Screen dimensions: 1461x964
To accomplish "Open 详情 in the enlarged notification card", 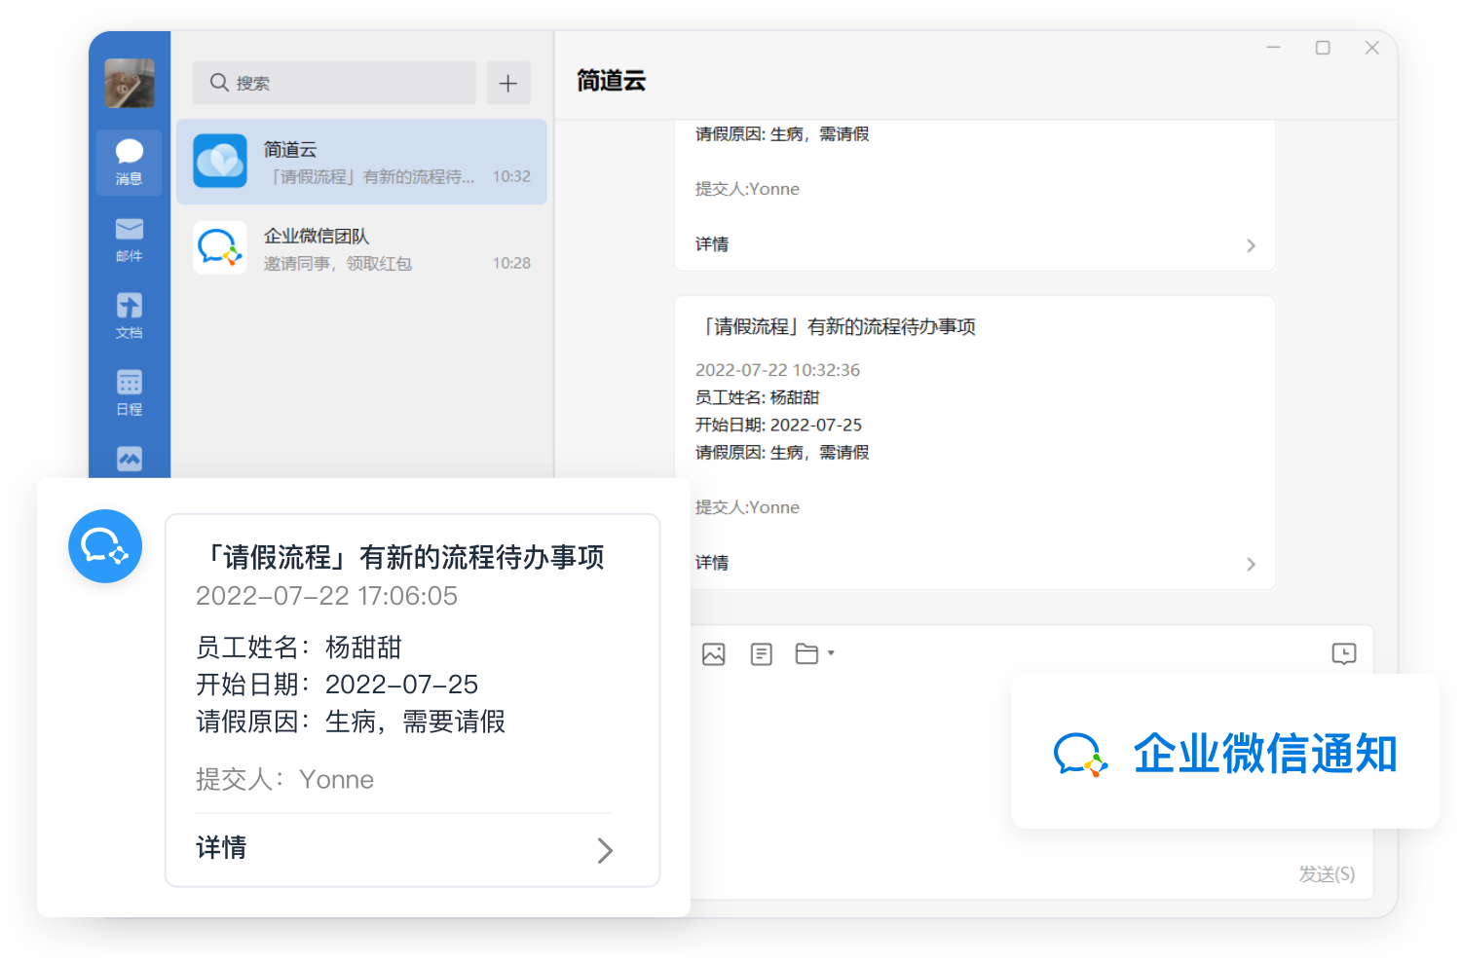I will [x=403, y=848].
